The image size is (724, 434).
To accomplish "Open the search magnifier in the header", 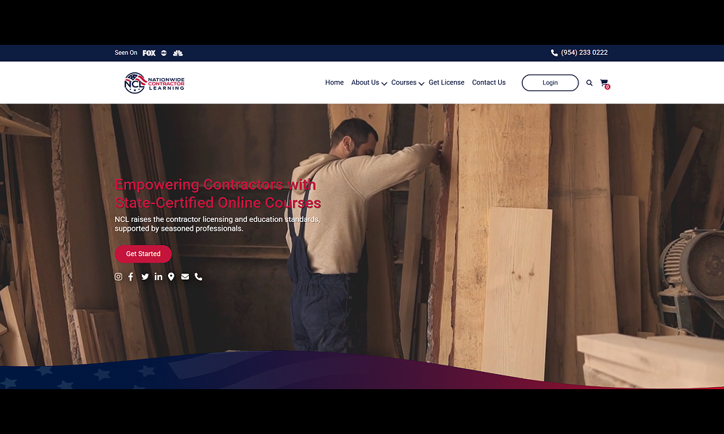I will point(589,82).
